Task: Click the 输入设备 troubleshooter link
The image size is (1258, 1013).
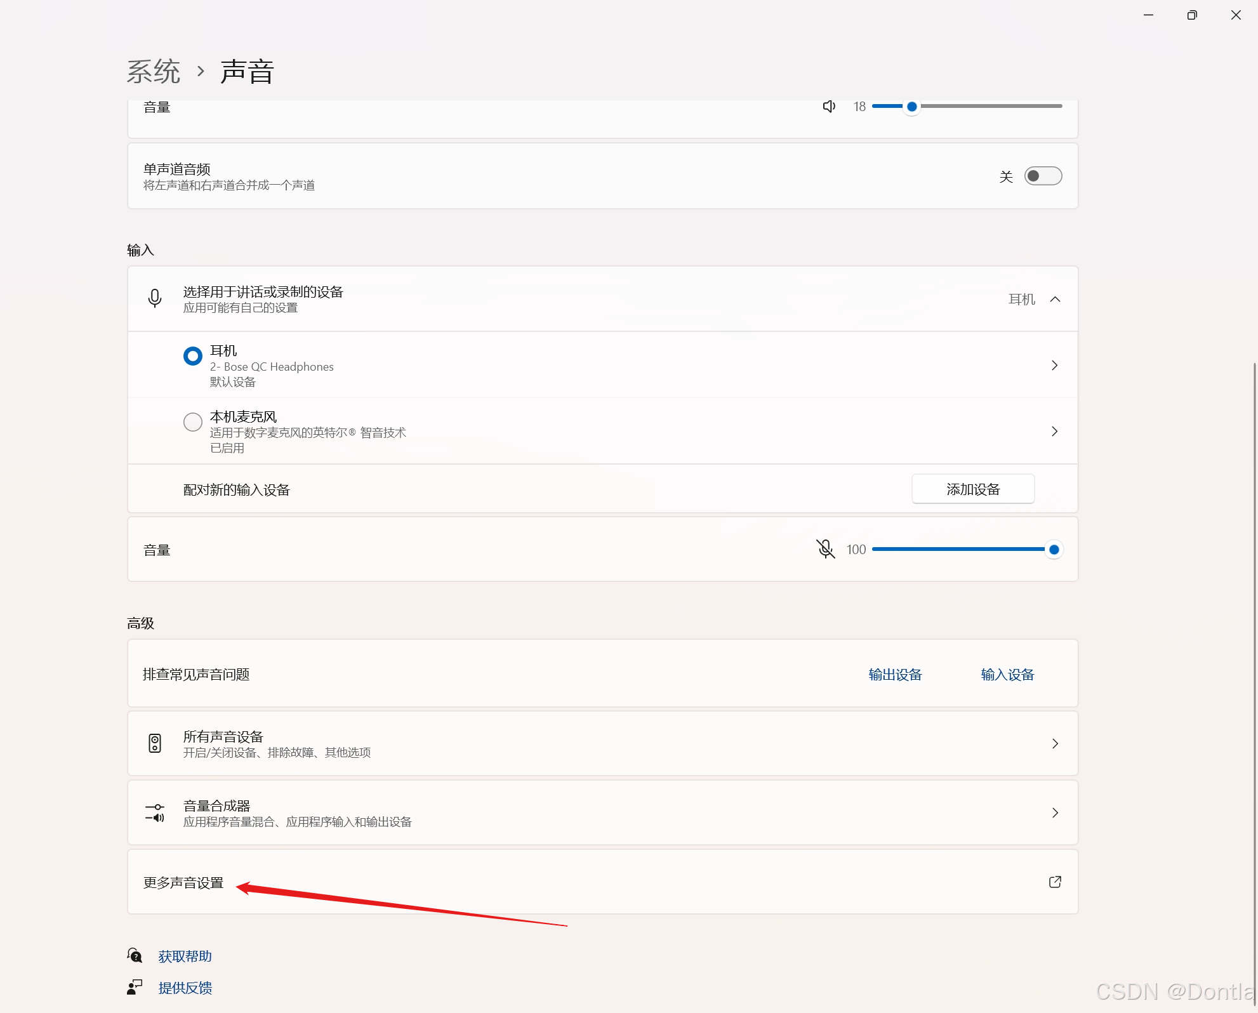Action: 1007,674
